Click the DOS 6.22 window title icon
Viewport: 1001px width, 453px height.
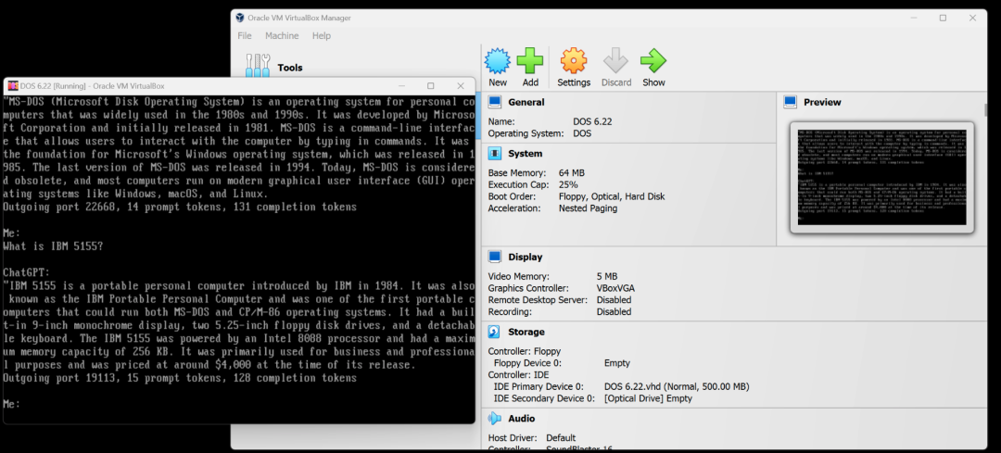point(12,86)
